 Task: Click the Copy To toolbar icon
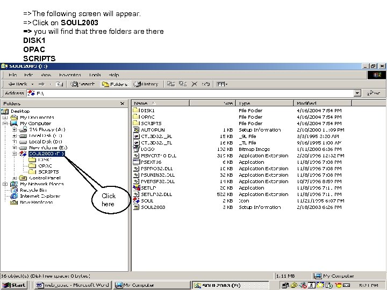tap(183, 84)
